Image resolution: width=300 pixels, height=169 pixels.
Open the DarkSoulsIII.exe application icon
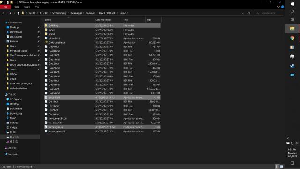pos(46,42)
